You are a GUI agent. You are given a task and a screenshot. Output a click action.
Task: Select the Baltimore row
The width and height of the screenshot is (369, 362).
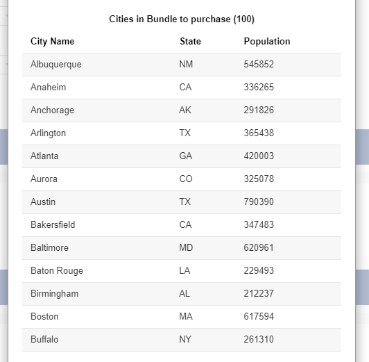[182, 248]
